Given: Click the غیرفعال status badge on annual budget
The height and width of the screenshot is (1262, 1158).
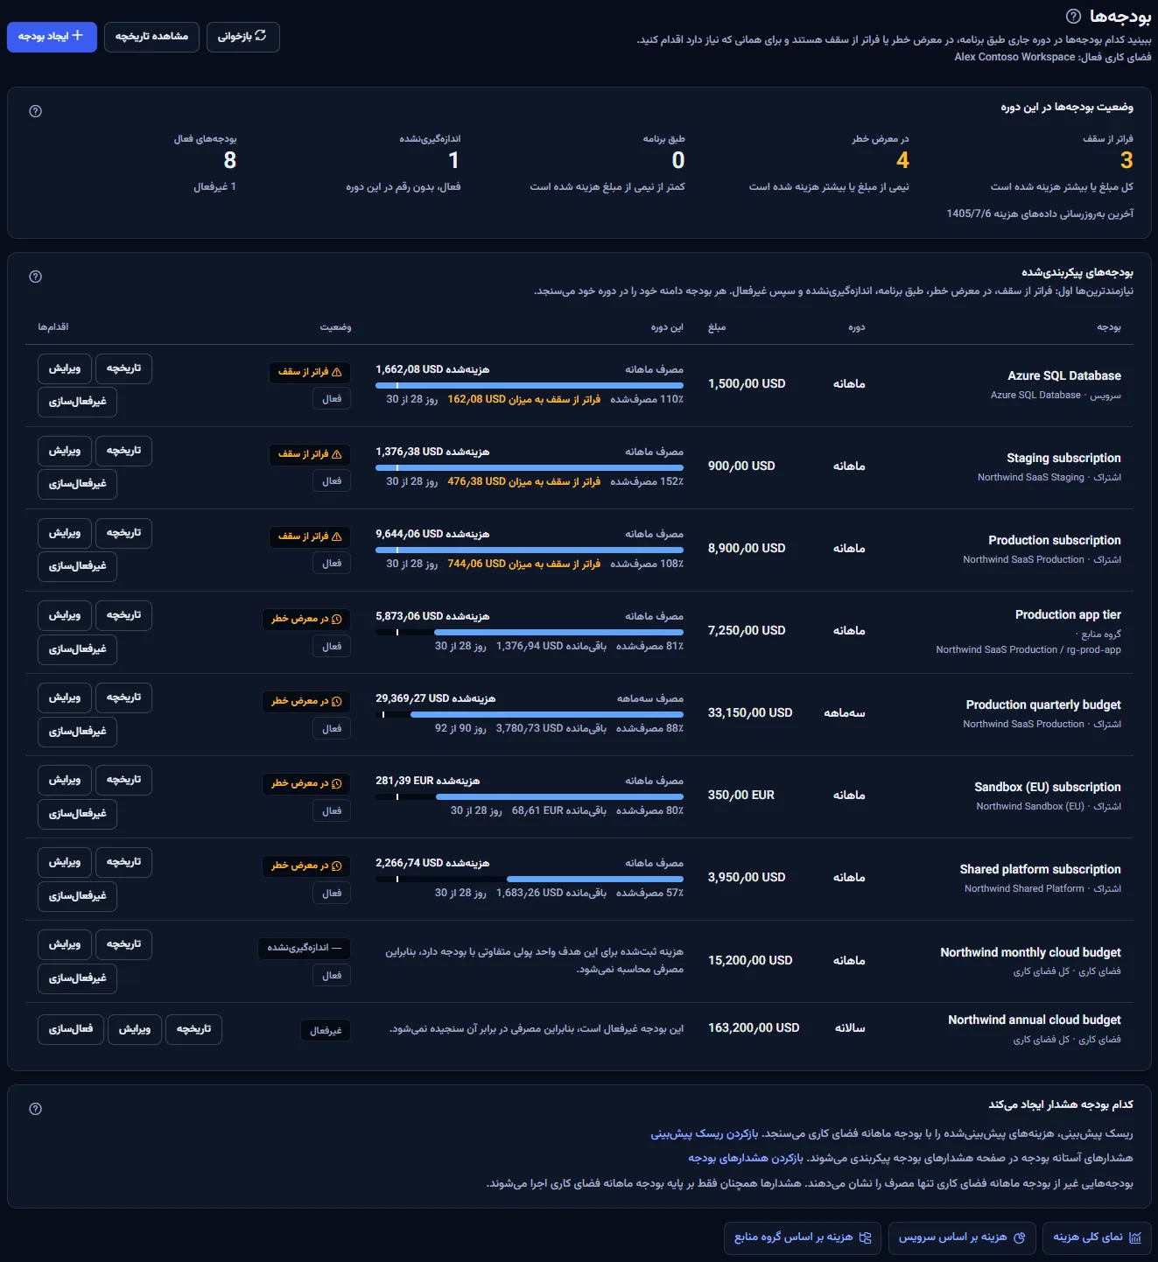Looking at the screenshot, I should 326,1031.
